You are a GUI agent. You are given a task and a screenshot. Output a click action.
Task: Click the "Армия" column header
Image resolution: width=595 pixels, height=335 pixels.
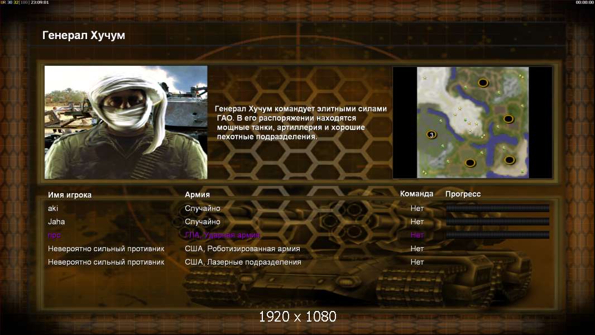[x=198, y=195]
